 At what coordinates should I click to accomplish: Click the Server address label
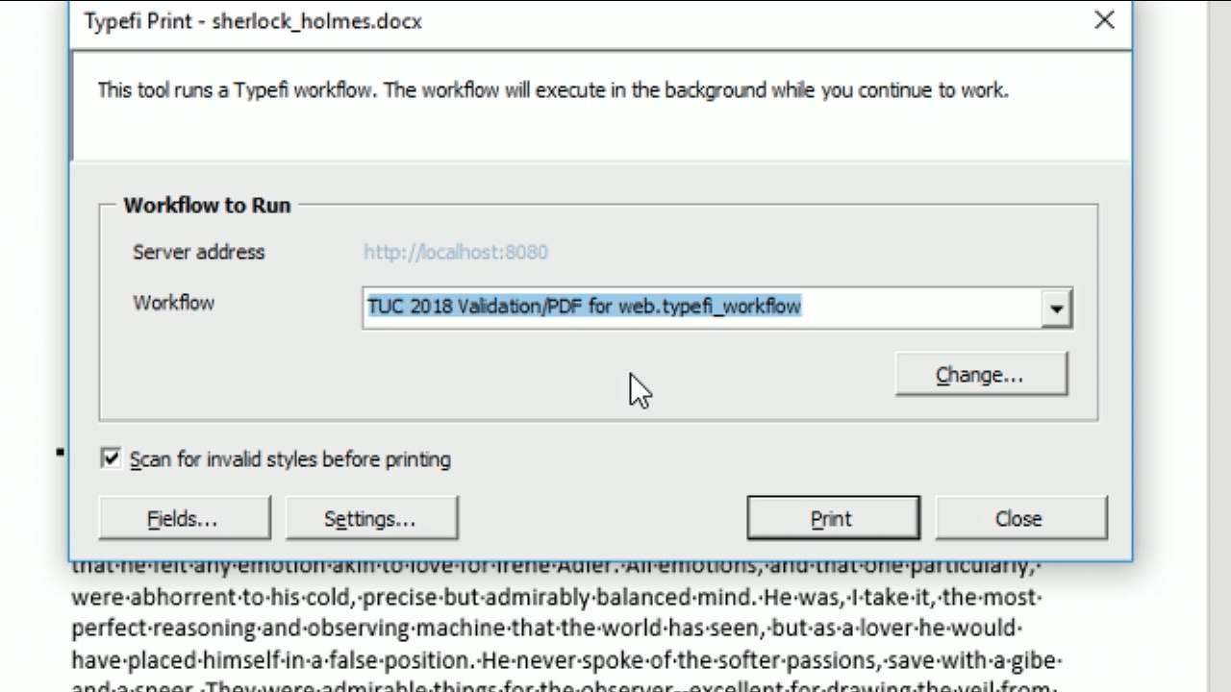click(x=198, y=252)
